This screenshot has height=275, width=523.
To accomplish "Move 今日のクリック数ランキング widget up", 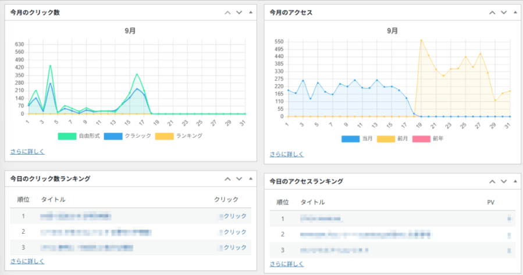I will [227, 178].
